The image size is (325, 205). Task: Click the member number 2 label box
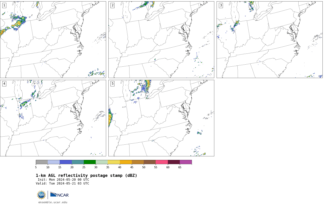click(112, 5)
